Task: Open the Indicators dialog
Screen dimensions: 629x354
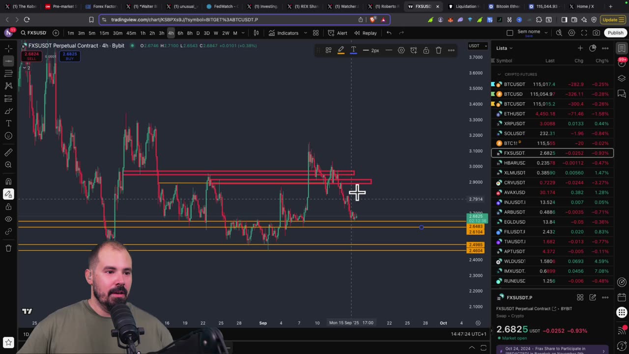Action: (x=284, y=33)
